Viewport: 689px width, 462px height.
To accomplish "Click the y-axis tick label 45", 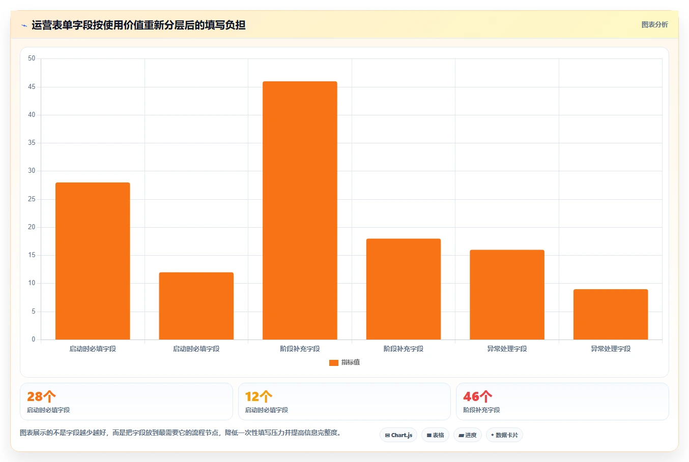I will click(32, 87).
